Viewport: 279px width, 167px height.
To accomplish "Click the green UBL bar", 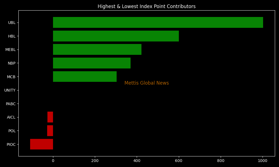I will point(158,23).
